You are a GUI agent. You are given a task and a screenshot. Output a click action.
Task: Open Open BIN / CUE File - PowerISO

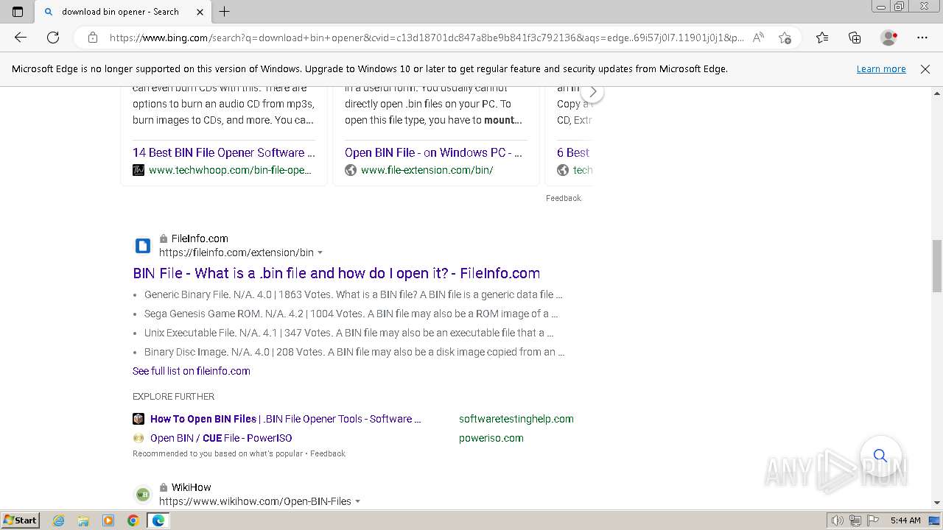[x=221, y=438]
